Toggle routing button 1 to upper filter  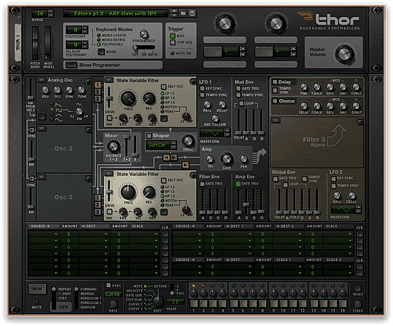click(x=98, y=85)
